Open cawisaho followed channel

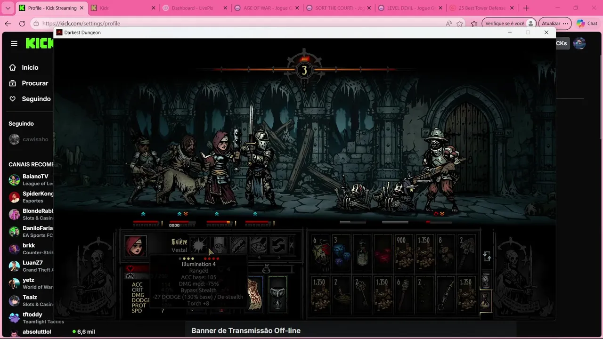point(28,139)
